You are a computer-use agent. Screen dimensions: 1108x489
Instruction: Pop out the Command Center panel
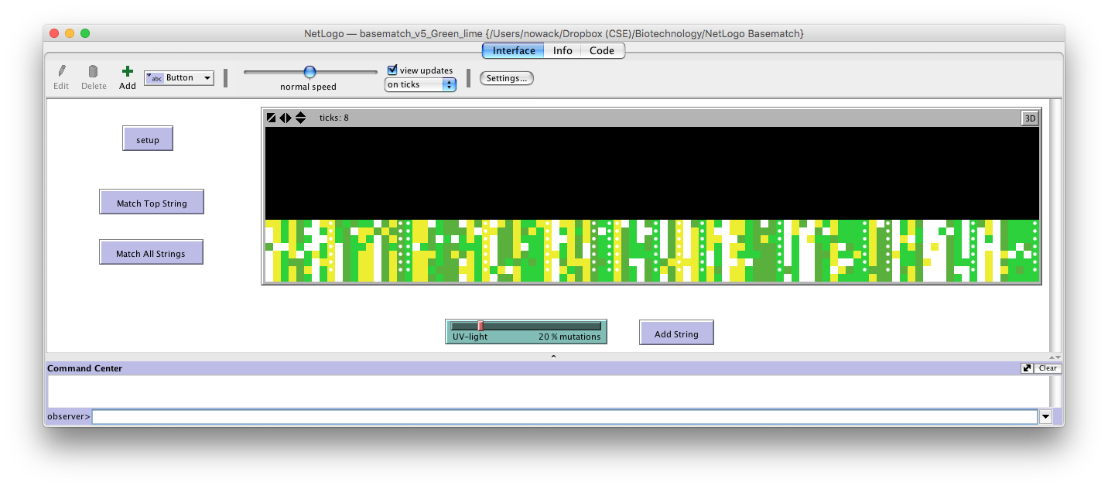(x=1027, y=368)
